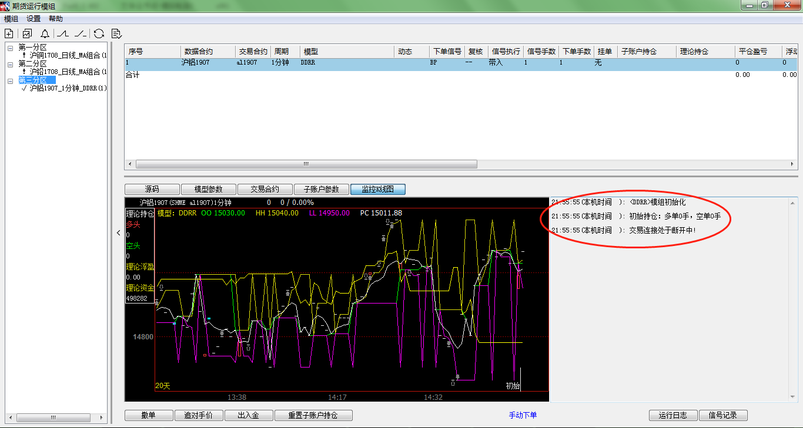The image size is (803, 428).
Task: Click the horizontal scrollbar under the table
Action: [306, 165]
